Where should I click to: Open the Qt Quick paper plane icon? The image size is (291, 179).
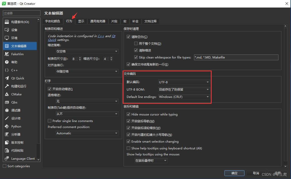(7, 78)
